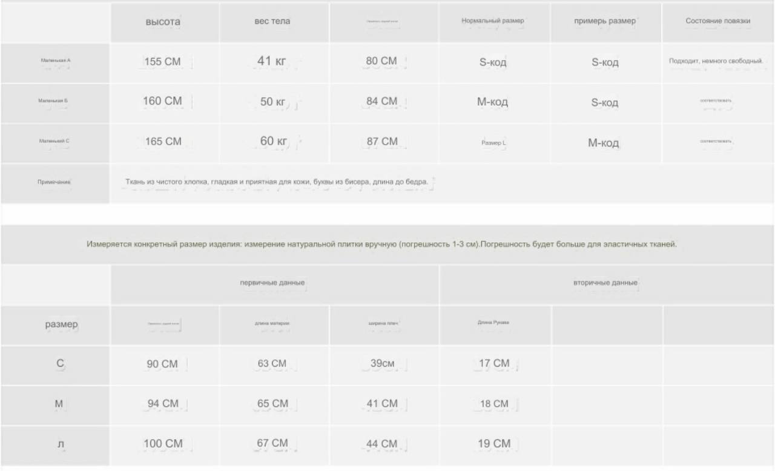The height and width of the screenshot is (471, 775).
Task: Select the "Размер L" cell
Action: tap(493, 143)
